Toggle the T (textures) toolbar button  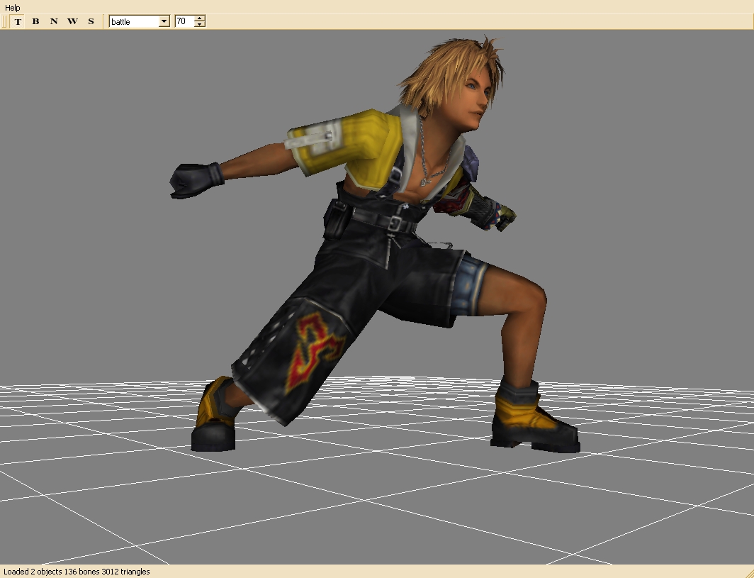[18, 22]
